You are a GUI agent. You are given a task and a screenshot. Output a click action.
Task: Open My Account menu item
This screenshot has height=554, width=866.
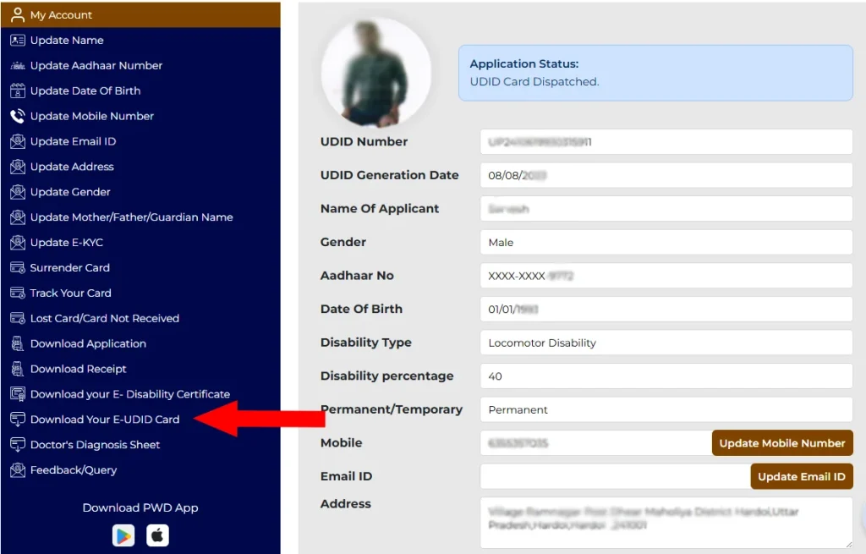[x=140, y=14]
